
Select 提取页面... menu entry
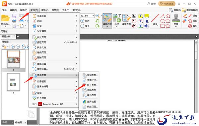(55, 43)
